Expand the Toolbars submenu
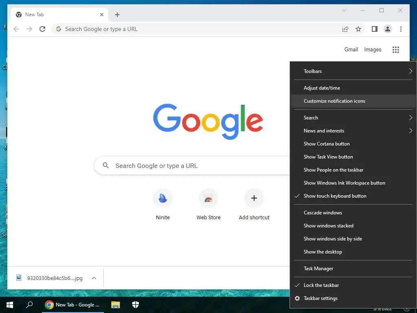This screenshot has width=417, height=313. [x=353, y=71]
